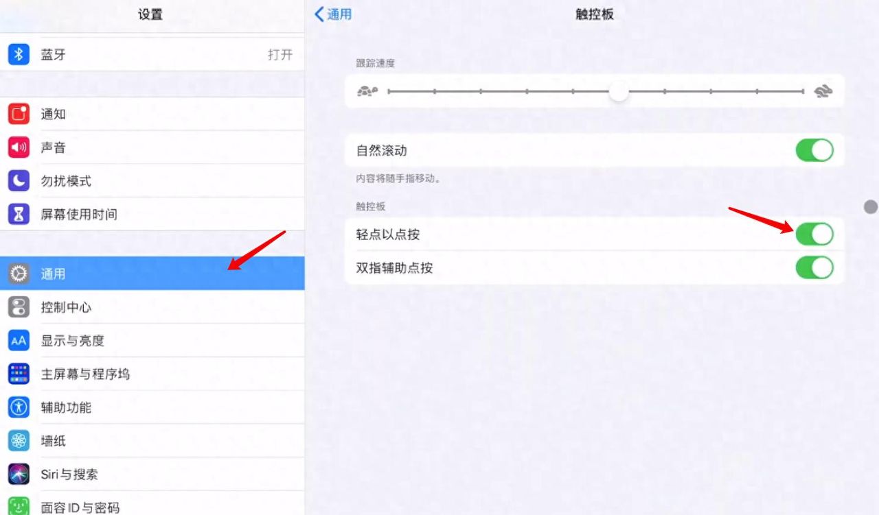
Task: Adjust the tracking speed (跟踪速度) slider knob
Action: click(618, 91)
